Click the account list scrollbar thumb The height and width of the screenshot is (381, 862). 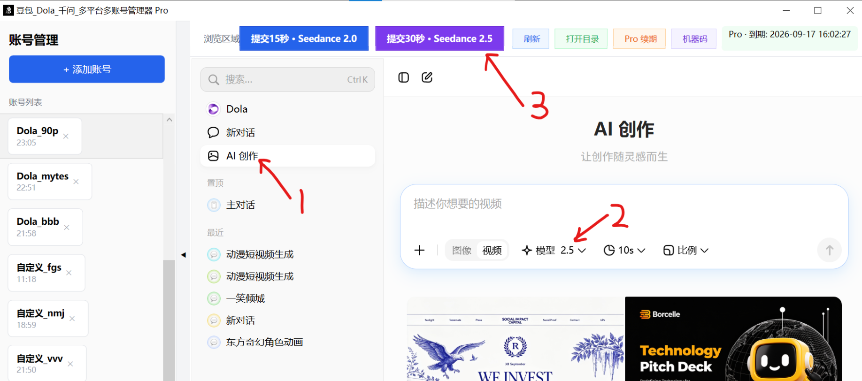(169, 320)
